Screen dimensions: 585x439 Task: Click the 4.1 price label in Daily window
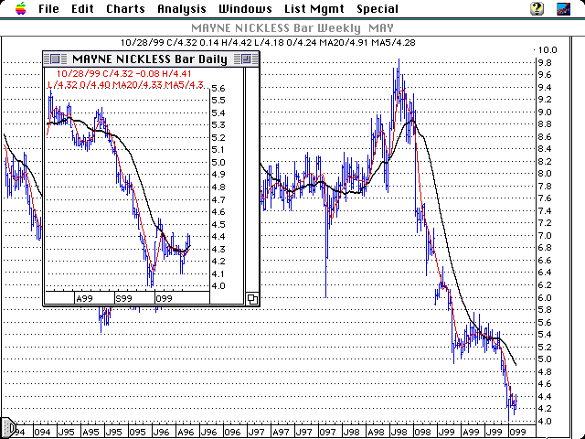[x=218, y=274]
